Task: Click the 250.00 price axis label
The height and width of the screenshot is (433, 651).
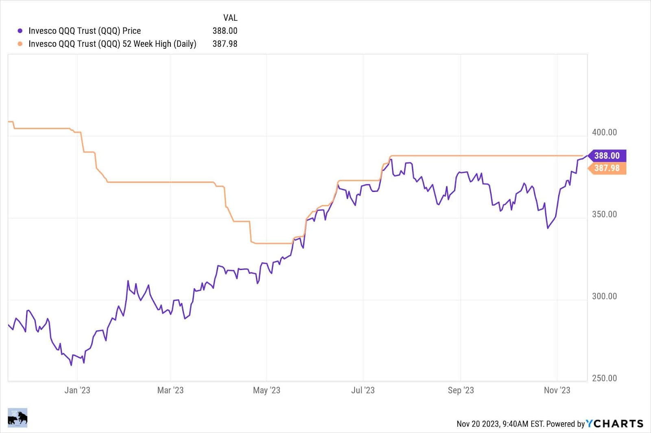Action: click(604, 379)
